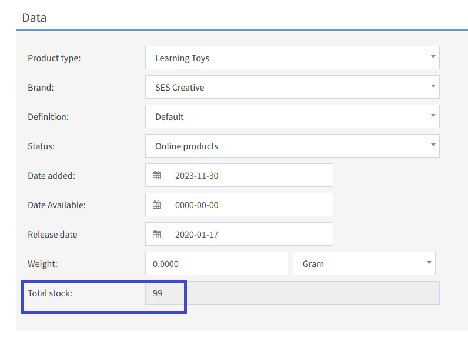Click the Release date label

pyautogui.click(x=52, y=234)
